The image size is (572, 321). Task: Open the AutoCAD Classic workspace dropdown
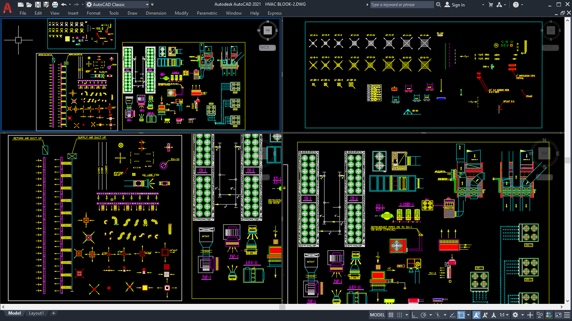coord(147,5)
